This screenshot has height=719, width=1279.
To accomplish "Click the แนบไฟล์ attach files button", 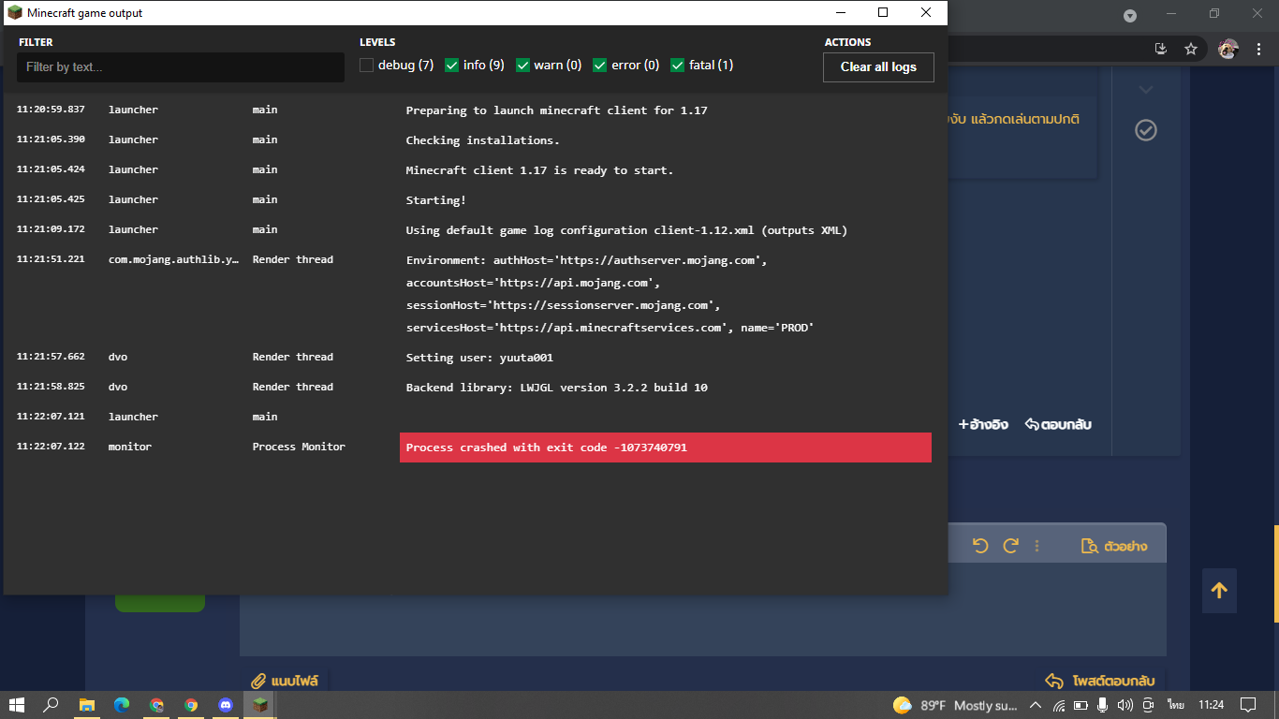I will click(x=286, y=681).
